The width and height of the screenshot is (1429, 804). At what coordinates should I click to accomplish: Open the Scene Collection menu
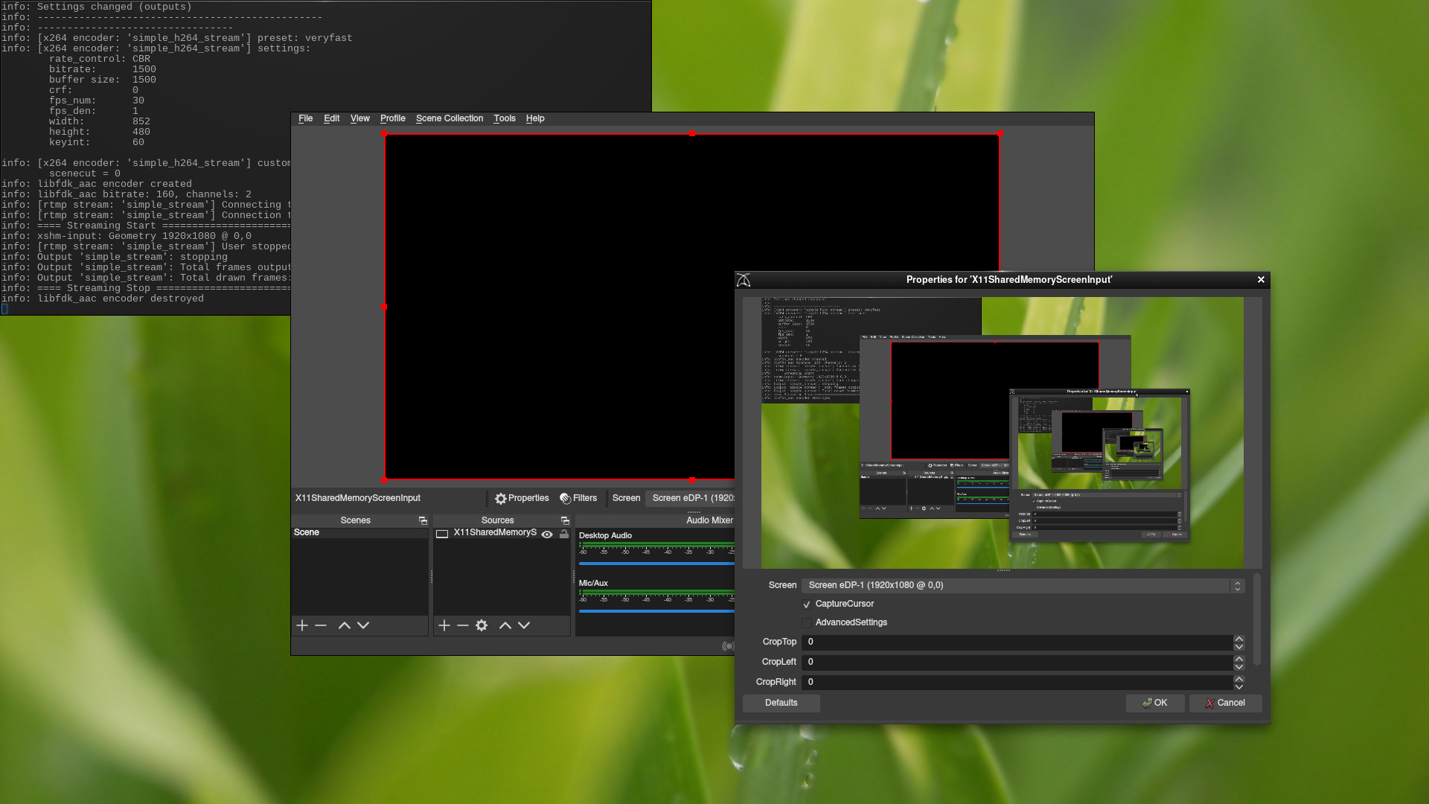450,118
